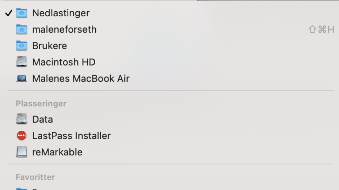The height and width of the screenshot is (190, 339).
Task: Click the Shift-Command-H shortcut hint
Action: coord(321,29)
